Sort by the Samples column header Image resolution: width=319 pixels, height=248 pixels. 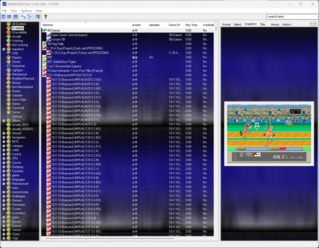pos(157,25)
